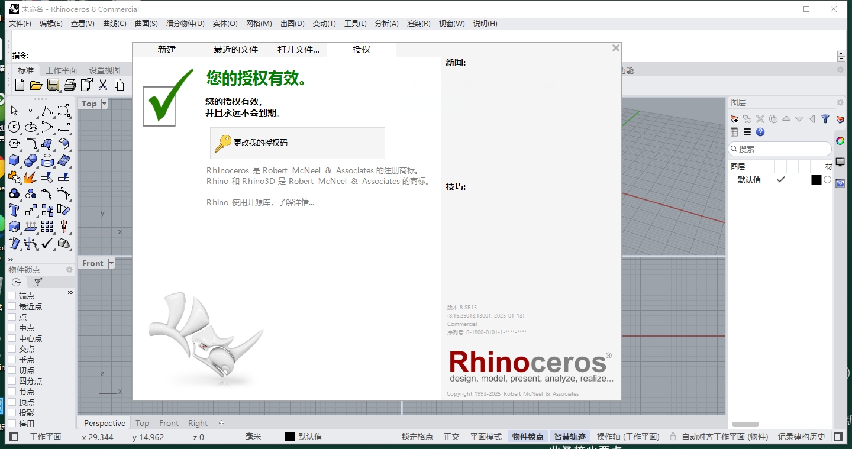Open the Display monitor side panel tab

click(840, 162)
